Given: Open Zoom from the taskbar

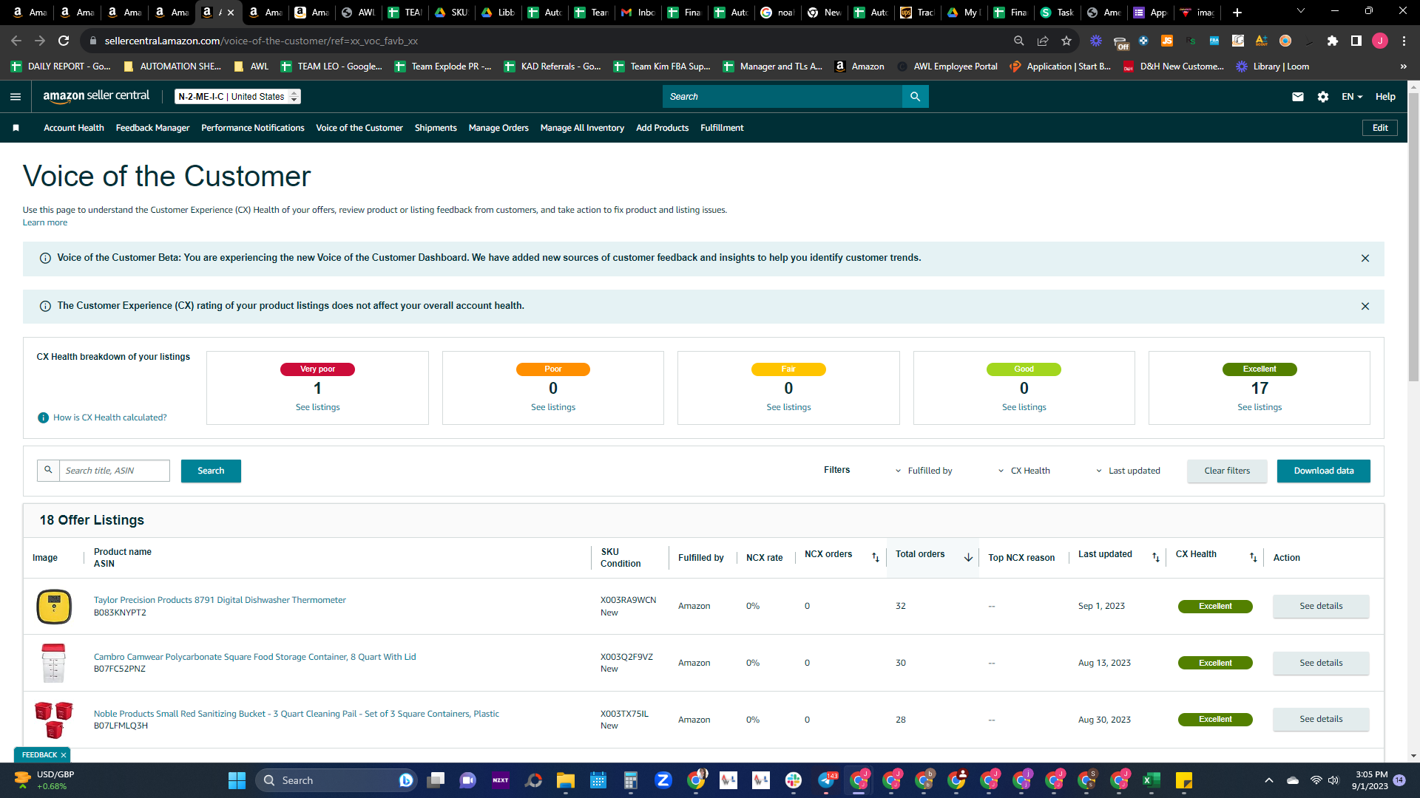Looking at the screenshot, I should click(x=663, y=780).
